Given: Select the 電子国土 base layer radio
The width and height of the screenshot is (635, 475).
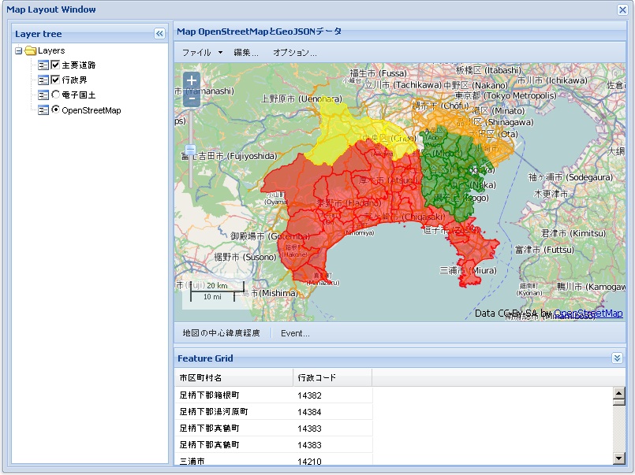Looking at the screenshot, I should [55, 95].
